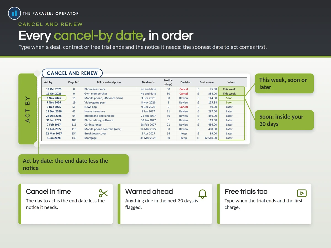Select the 'Video game pass' cell
Image resolution: width=331 pixels, height=248 pixels.
pos(95,103)
